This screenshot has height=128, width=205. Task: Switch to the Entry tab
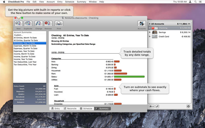coord(56,109)
